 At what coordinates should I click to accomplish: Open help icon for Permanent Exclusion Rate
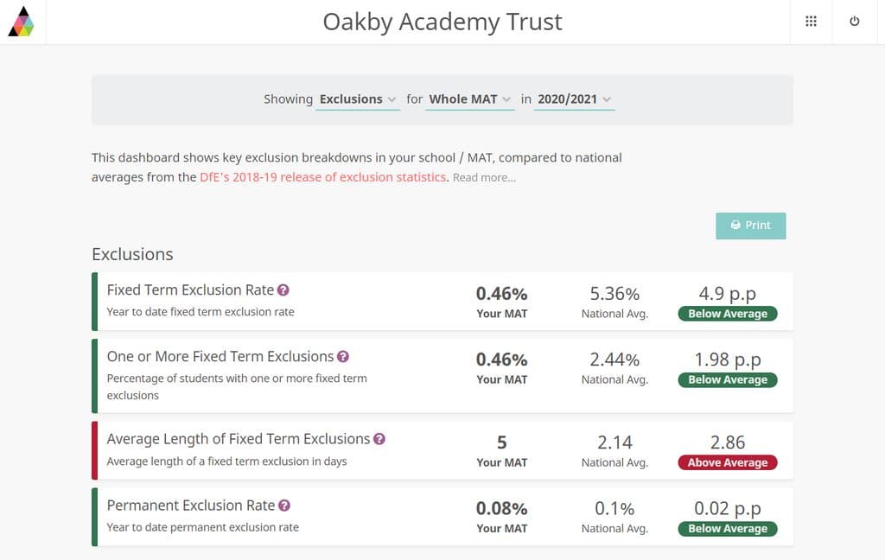pyautogui.click(x=284, y=506)
